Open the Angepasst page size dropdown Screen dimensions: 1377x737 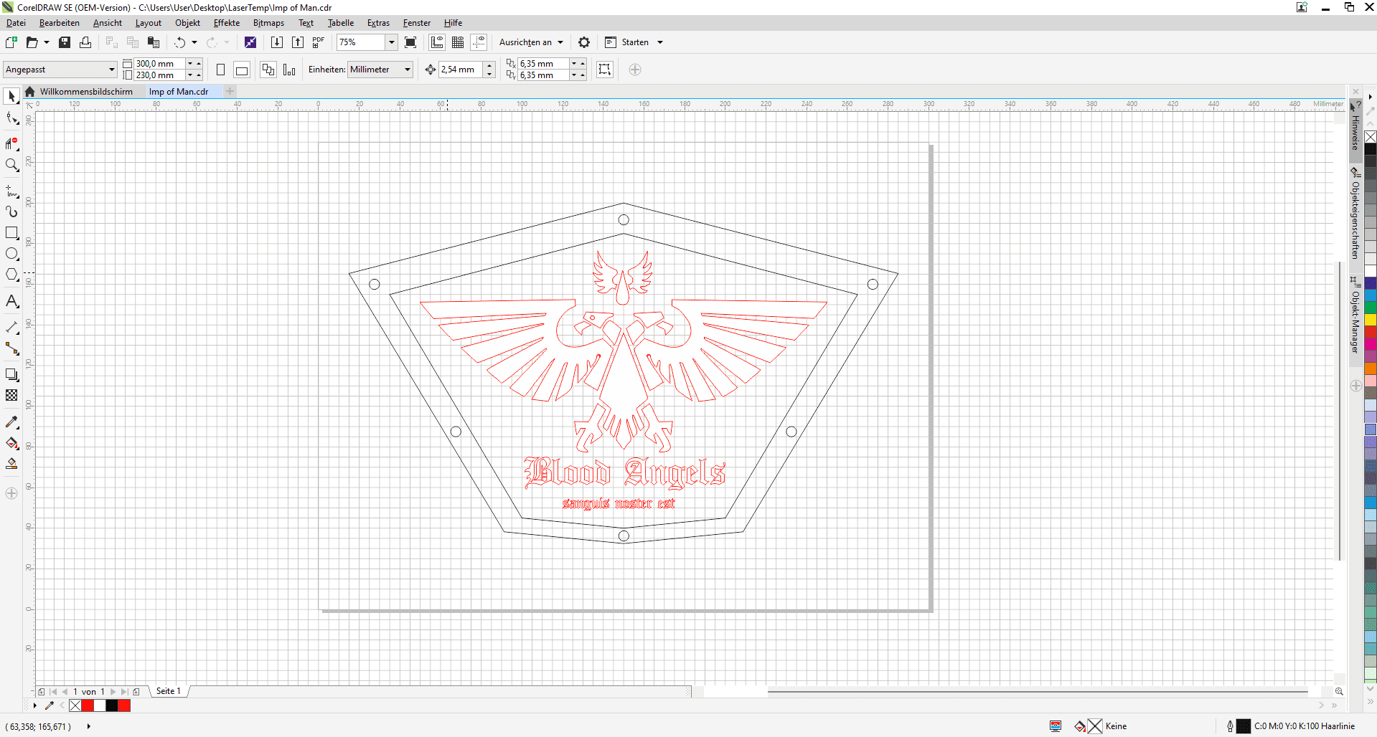[111, 70]
